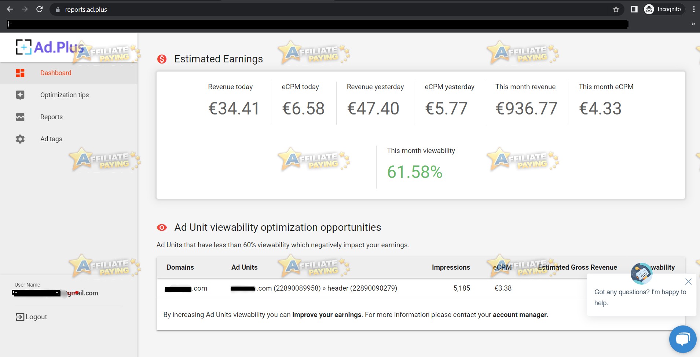
Task: Click the eCPM cell €3.38
Action: click(503, 288)
